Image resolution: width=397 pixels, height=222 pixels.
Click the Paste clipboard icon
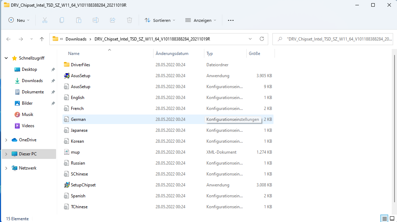(x=79, y=20)
